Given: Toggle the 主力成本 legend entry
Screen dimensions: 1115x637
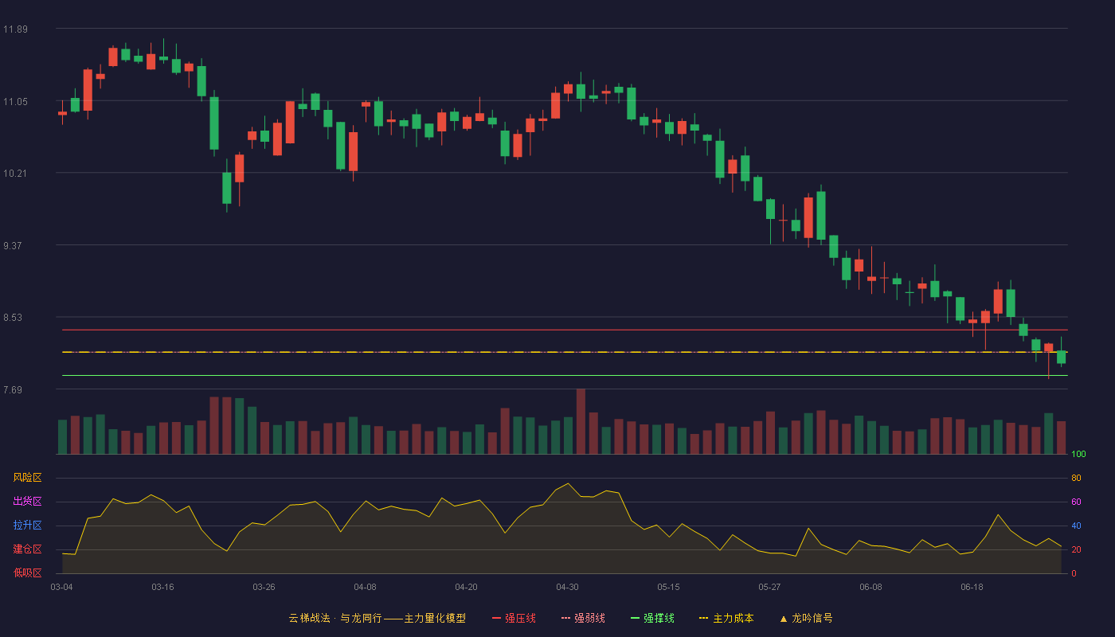Looking at the screenshot, I should [726, 618].
